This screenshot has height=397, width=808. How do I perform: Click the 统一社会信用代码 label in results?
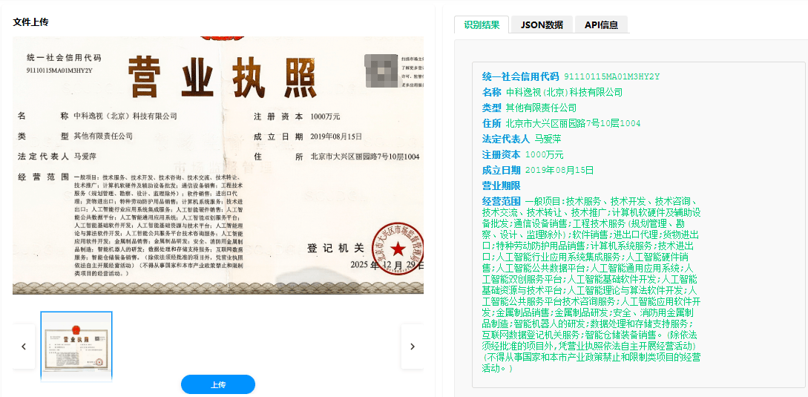click(x=520, y=77)
